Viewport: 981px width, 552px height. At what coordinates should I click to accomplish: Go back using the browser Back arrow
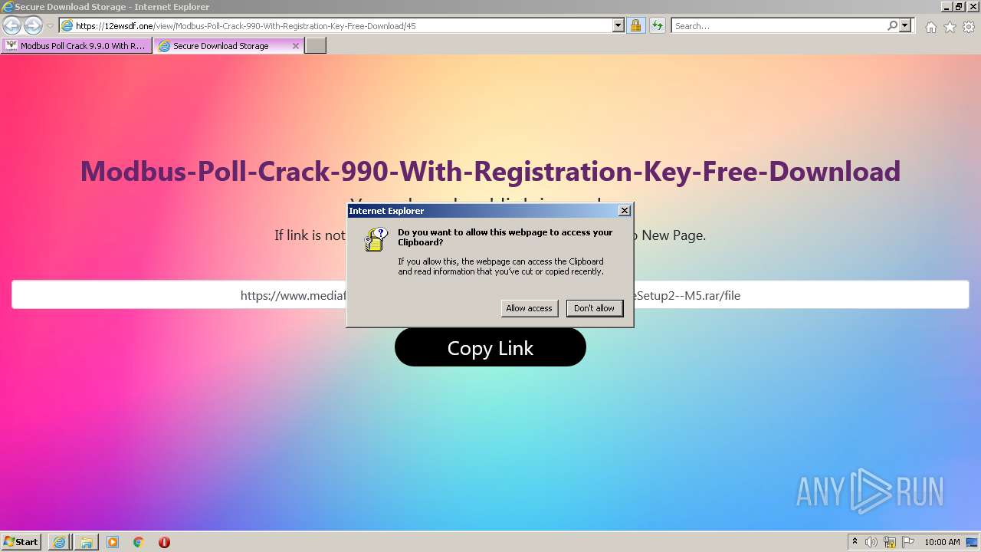point(11,25)
